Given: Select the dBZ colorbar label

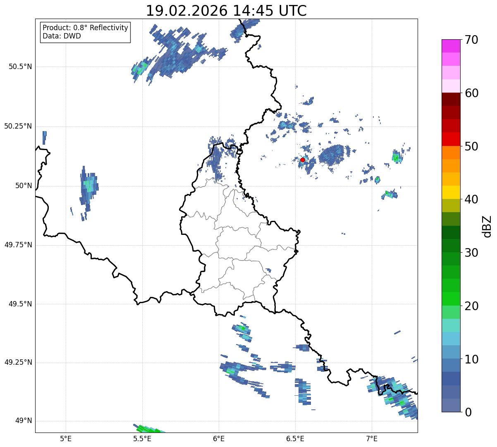Looking at the screenshot, I should [487, 226].
